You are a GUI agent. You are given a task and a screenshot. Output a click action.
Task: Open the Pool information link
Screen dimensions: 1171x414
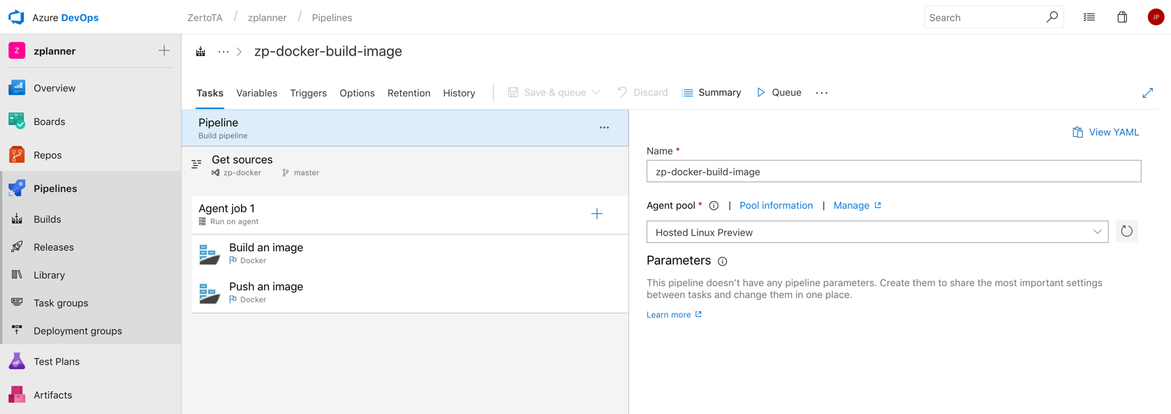776,206
